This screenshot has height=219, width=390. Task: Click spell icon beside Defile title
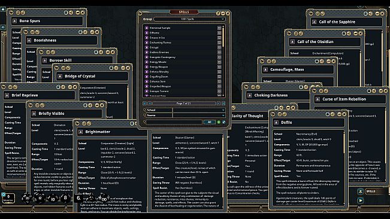click(276, 123)
